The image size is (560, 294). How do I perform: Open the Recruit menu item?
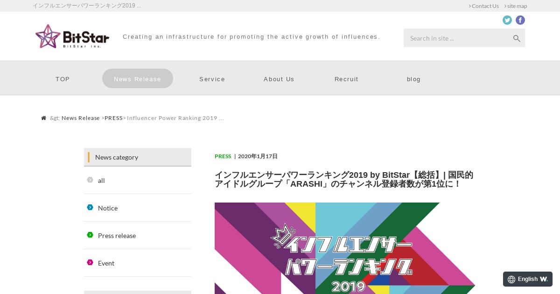click(x=346, y=79)
